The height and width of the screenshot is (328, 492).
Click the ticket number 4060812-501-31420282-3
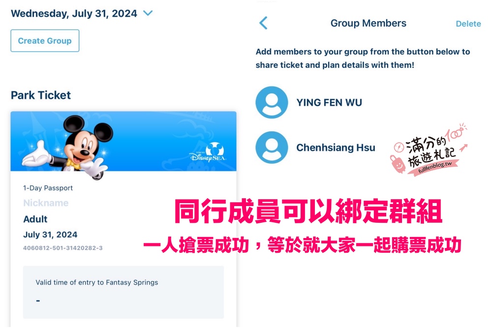(x=63, y=248)
